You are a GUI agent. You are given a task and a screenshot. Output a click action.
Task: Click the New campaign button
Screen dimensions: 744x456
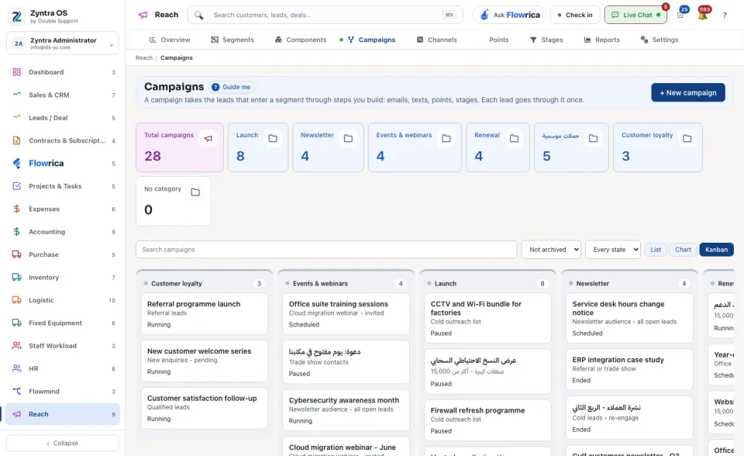pos(688,92)
